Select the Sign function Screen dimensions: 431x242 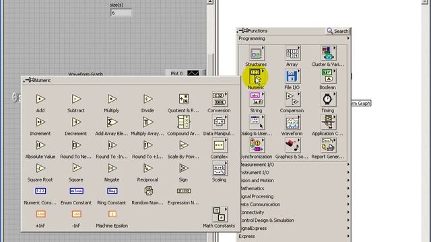tap(183, 168)
